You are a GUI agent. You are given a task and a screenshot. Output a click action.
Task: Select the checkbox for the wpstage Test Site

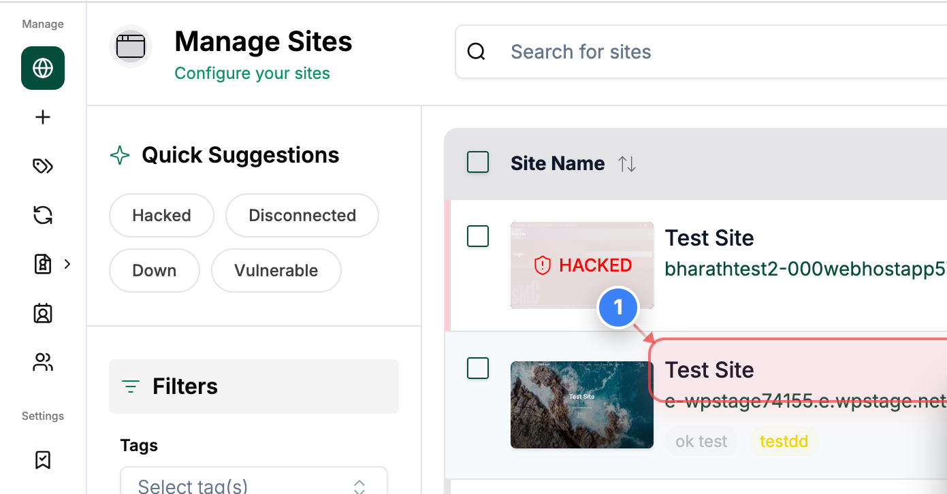(x=478, y=368)
